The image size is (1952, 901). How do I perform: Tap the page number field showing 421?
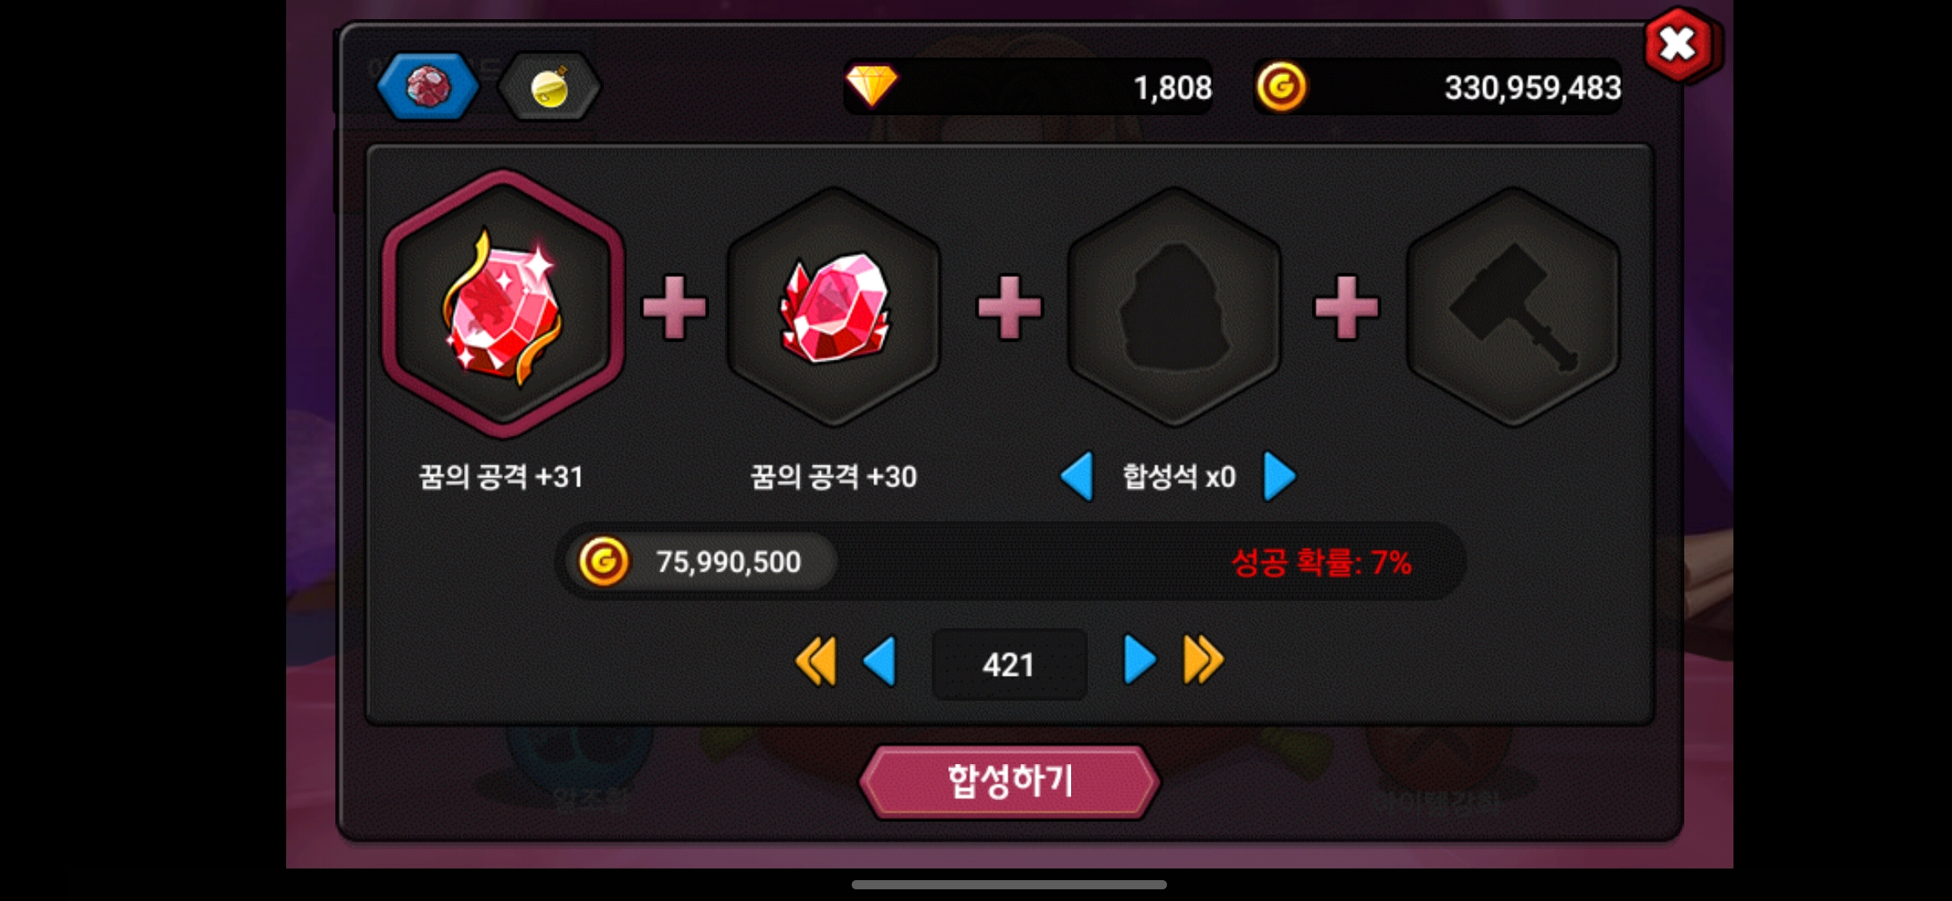[x=1009, y=665]
